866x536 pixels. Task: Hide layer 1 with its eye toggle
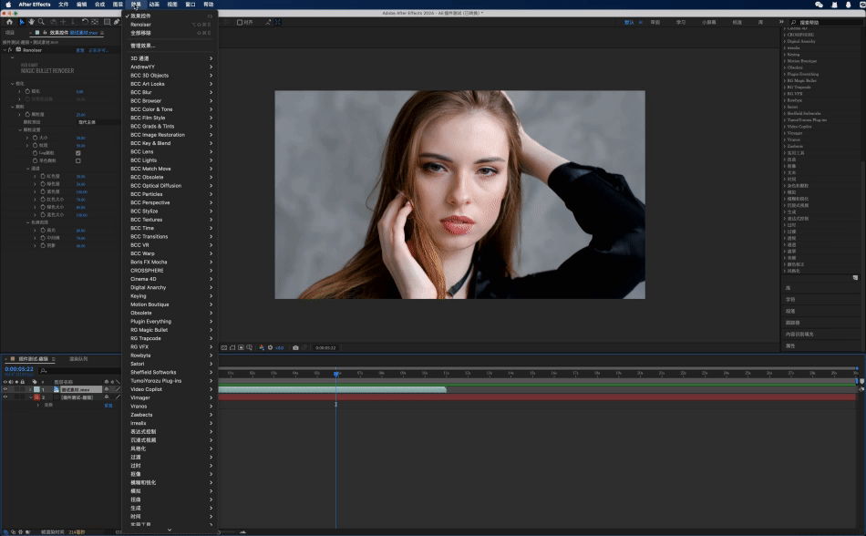click(5, 389)
